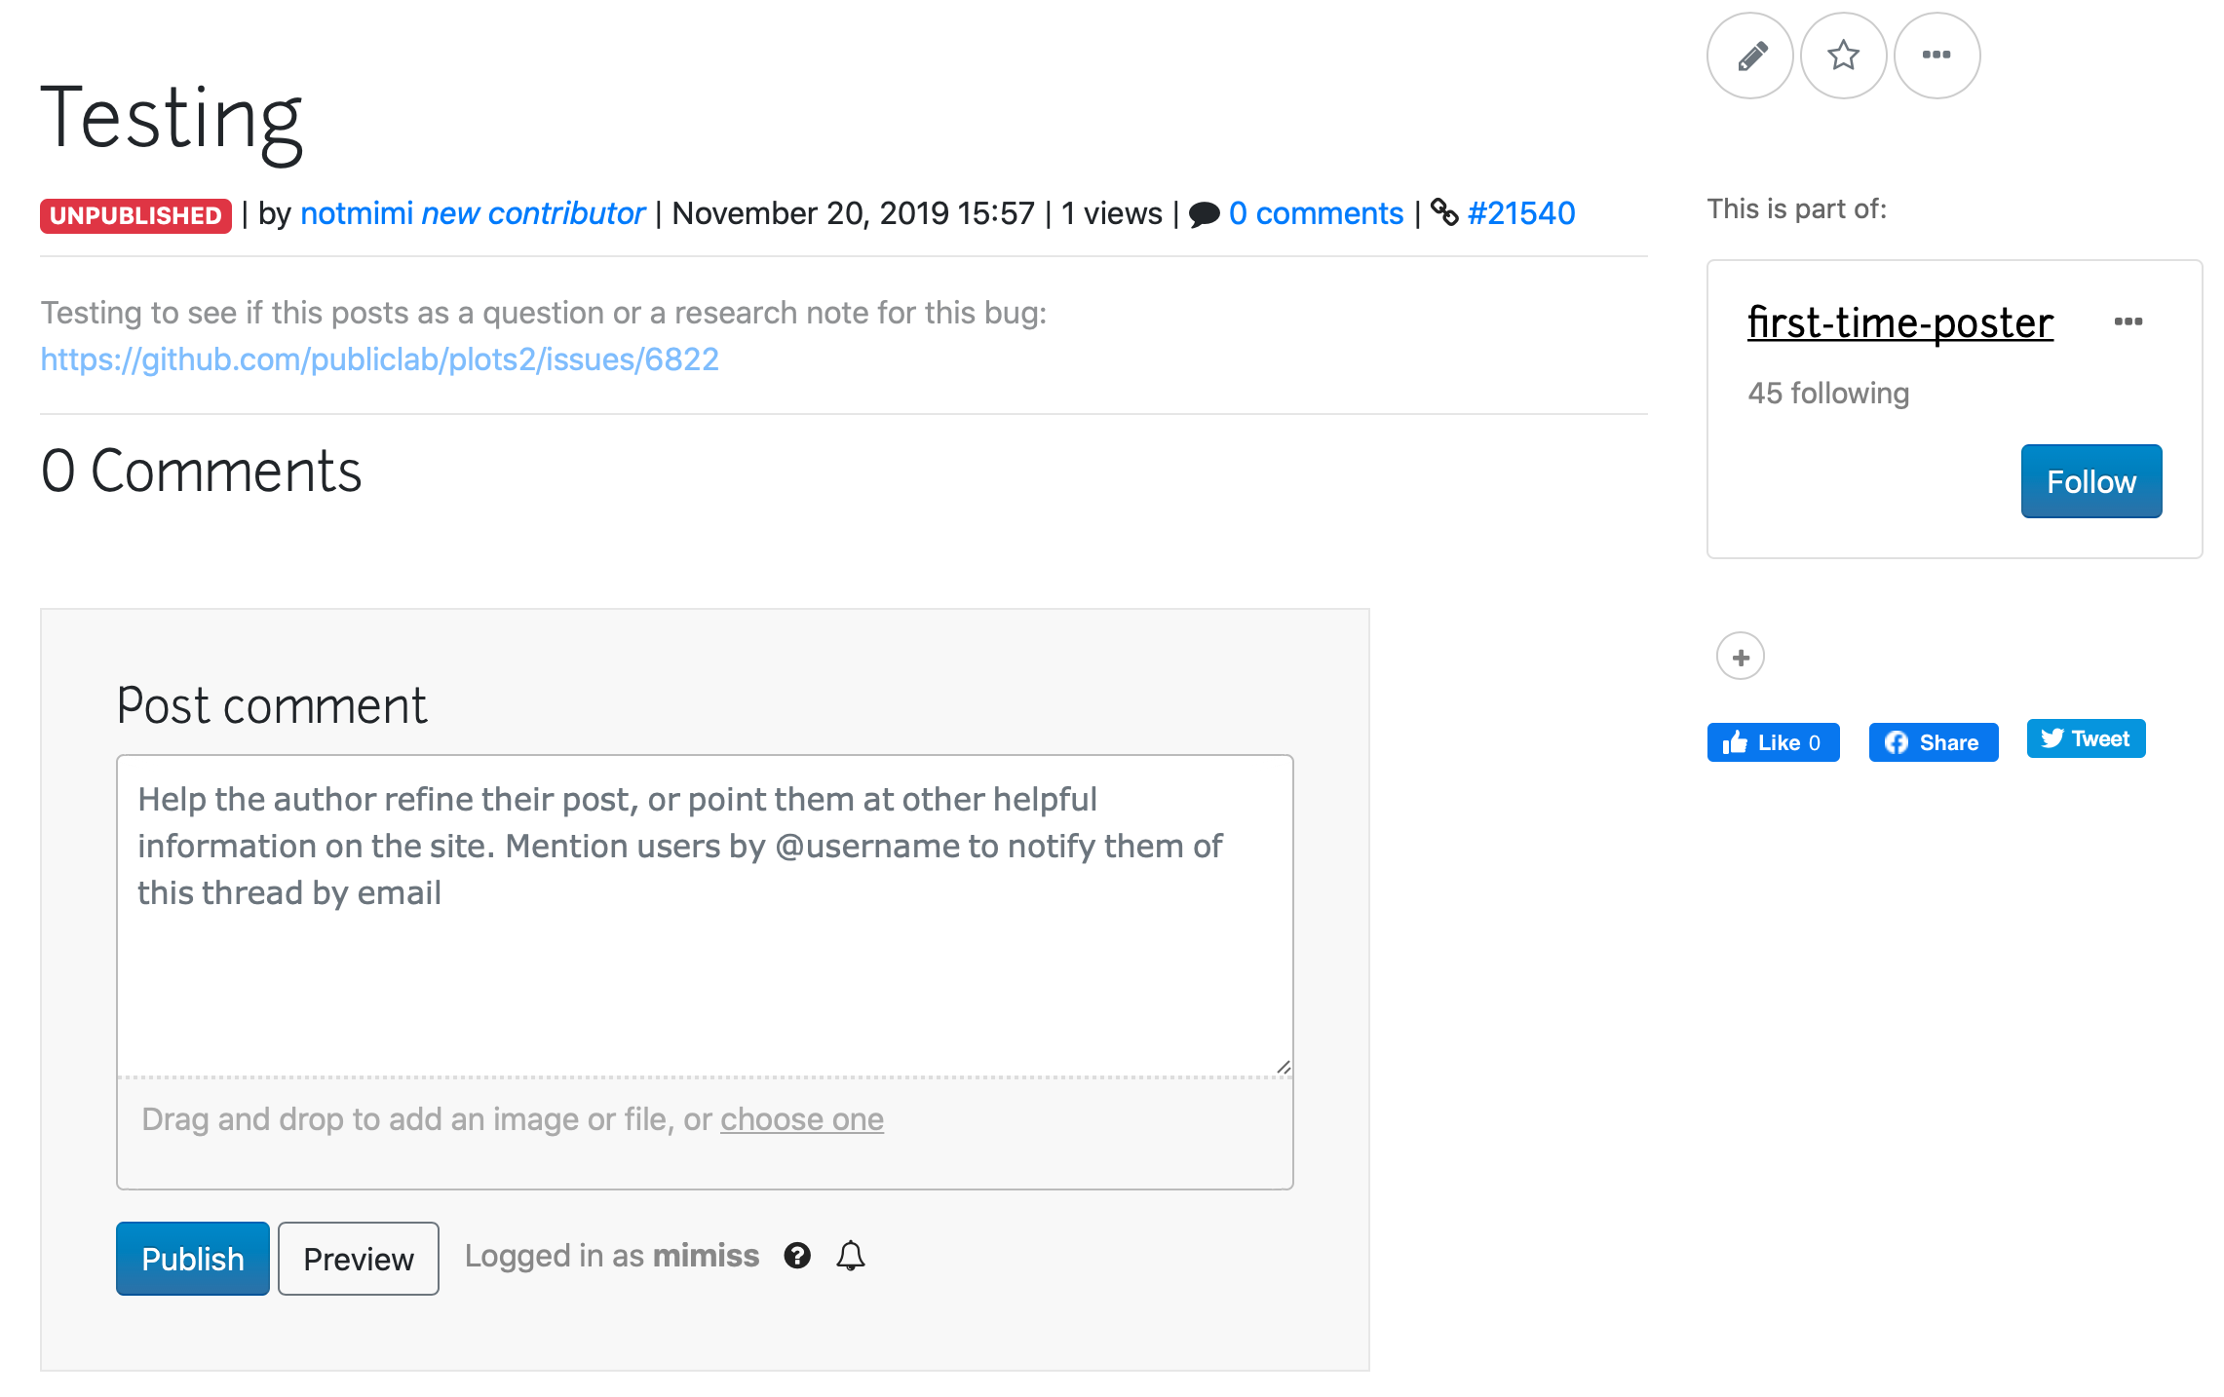Click the pencil edit icon

click(x=1749, y=56)
